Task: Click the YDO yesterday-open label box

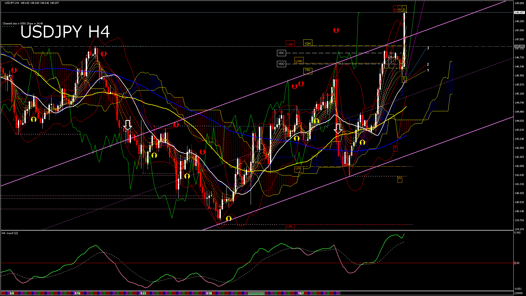Action: click(281, 64)
